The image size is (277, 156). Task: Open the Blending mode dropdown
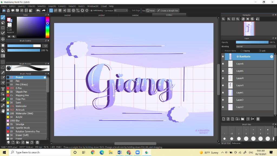coord(256,46)
